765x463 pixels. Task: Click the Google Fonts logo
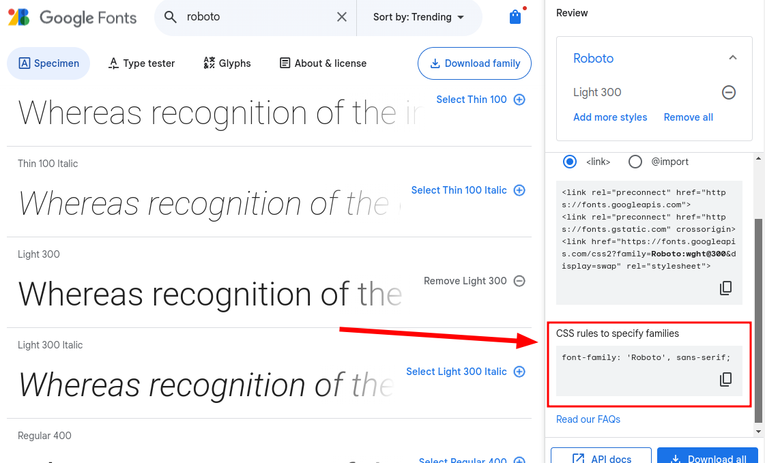point(72,17)
